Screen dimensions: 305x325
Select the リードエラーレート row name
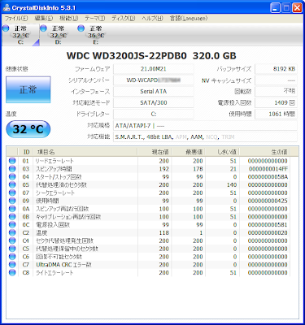[x=54, y=161]
